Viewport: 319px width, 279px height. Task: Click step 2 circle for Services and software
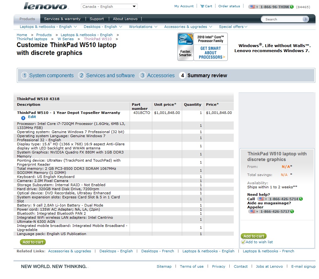81,76
